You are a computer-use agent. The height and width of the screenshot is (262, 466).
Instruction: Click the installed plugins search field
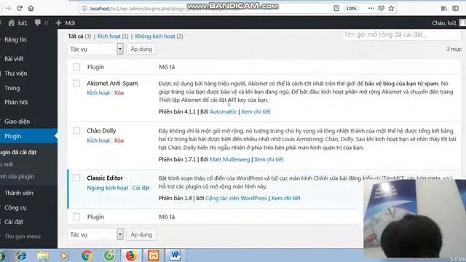point(402,35)
